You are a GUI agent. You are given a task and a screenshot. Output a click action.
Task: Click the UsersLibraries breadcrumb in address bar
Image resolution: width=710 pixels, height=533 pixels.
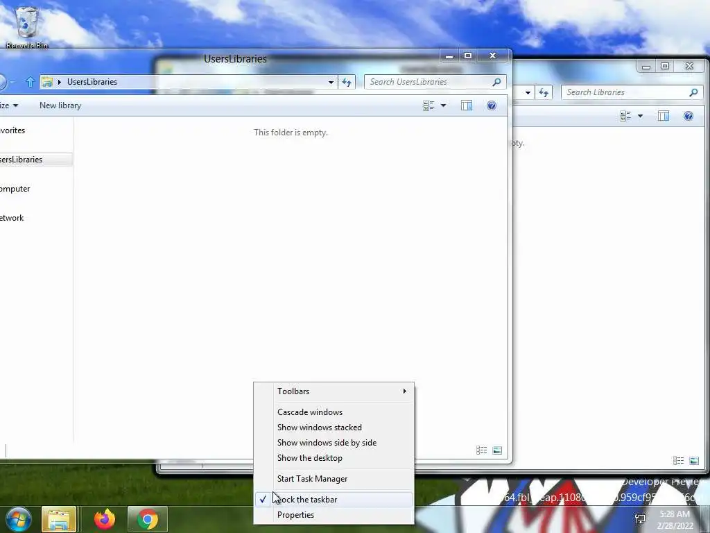pyautogui.click(x=92, y=82)
